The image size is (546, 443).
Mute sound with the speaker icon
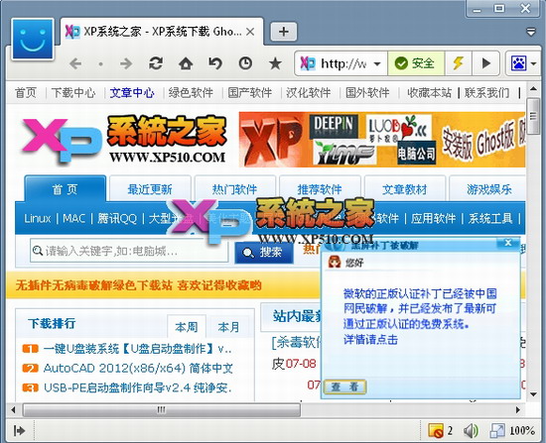471,431
